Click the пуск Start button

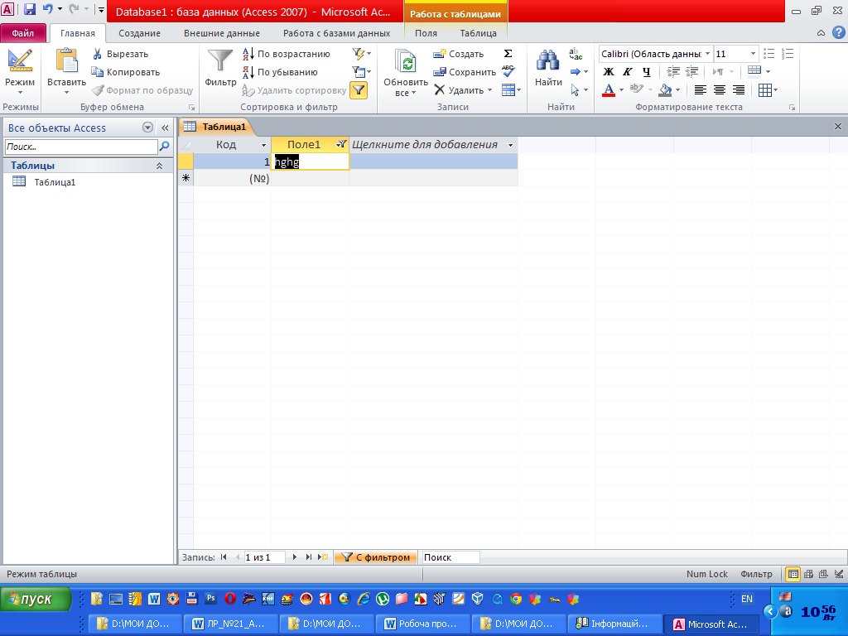pos(36,599)
